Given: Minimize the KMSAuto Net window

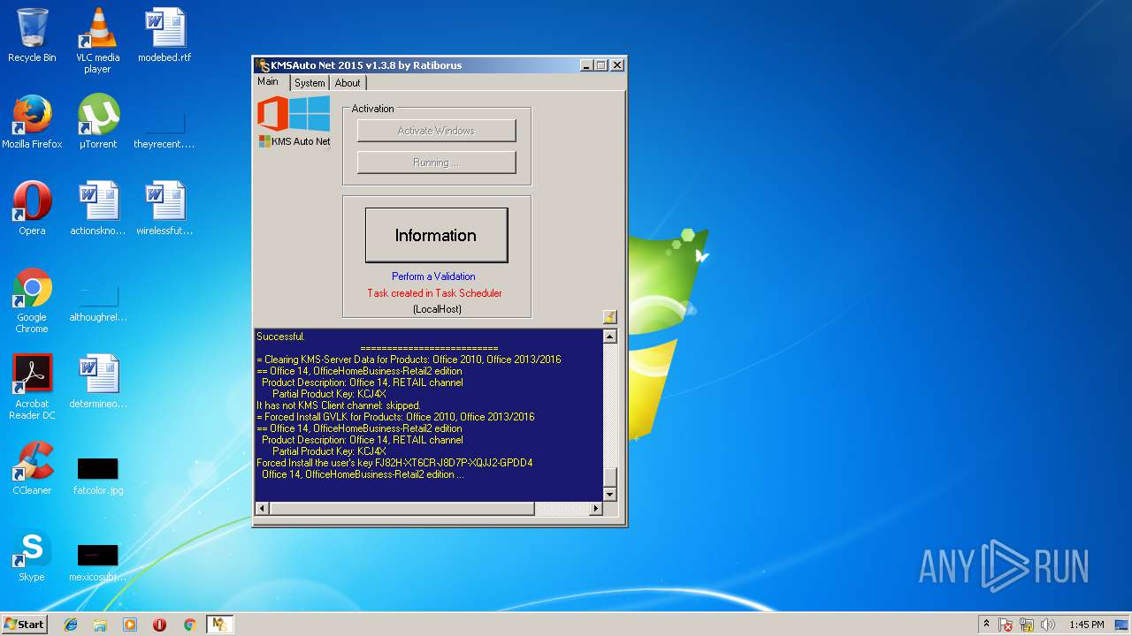Looking at the screenshot, I should [x=586, y=65].
